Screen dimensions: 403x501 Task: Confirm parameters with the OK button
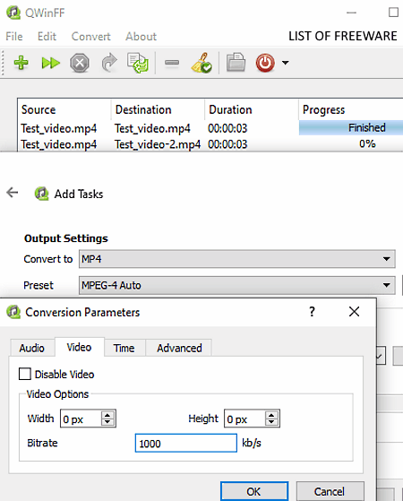tap(254, 491)
